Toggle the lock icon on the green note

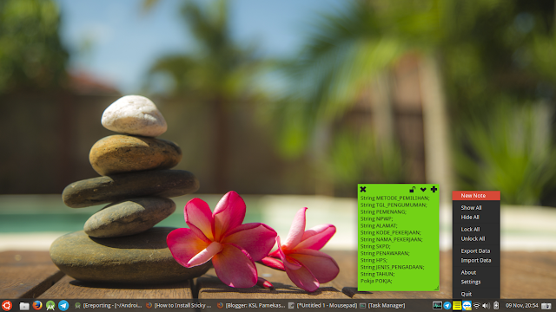click(413, 189)
